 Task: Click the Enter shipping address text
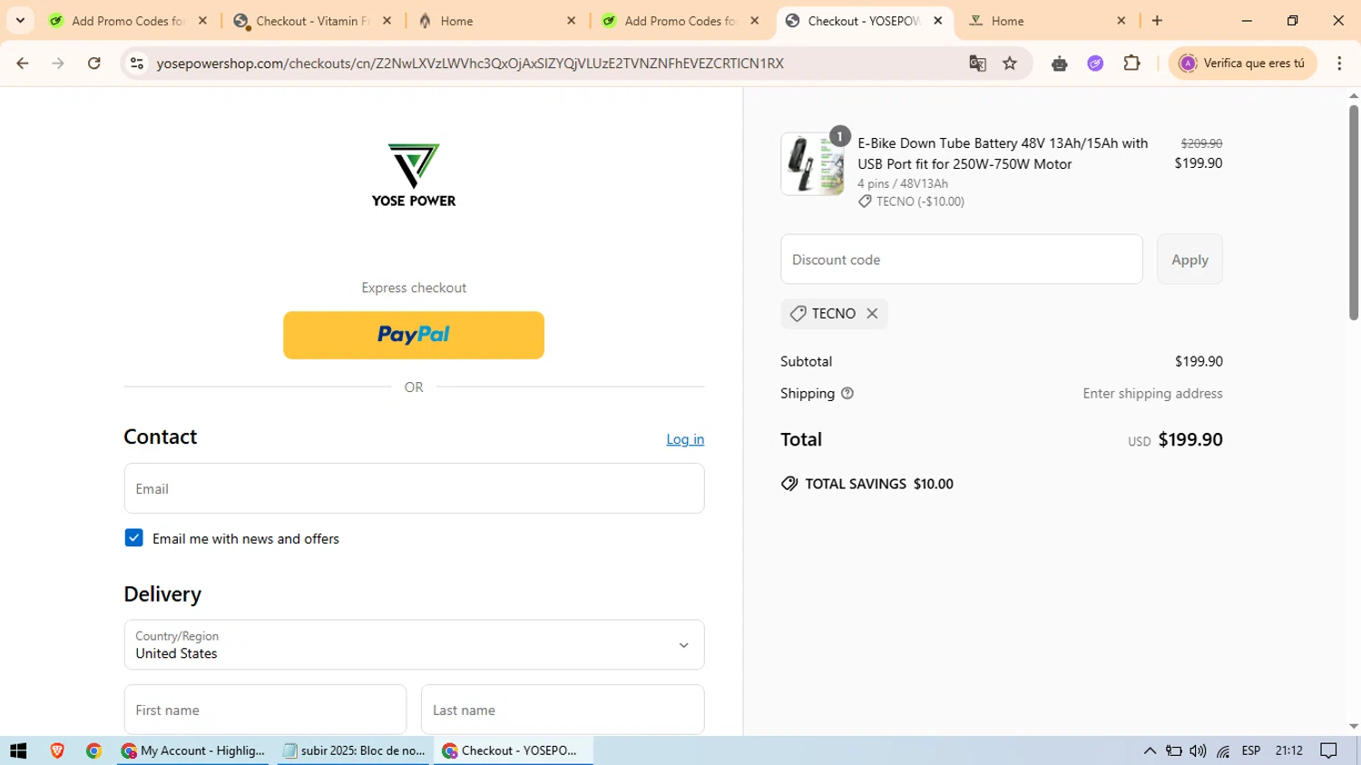1152,393
